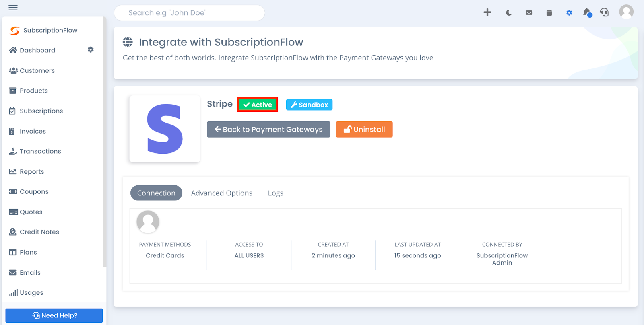Click Back to Payment Gateways
The height and width of the screenshot is (325, 644).
(268, 130)
